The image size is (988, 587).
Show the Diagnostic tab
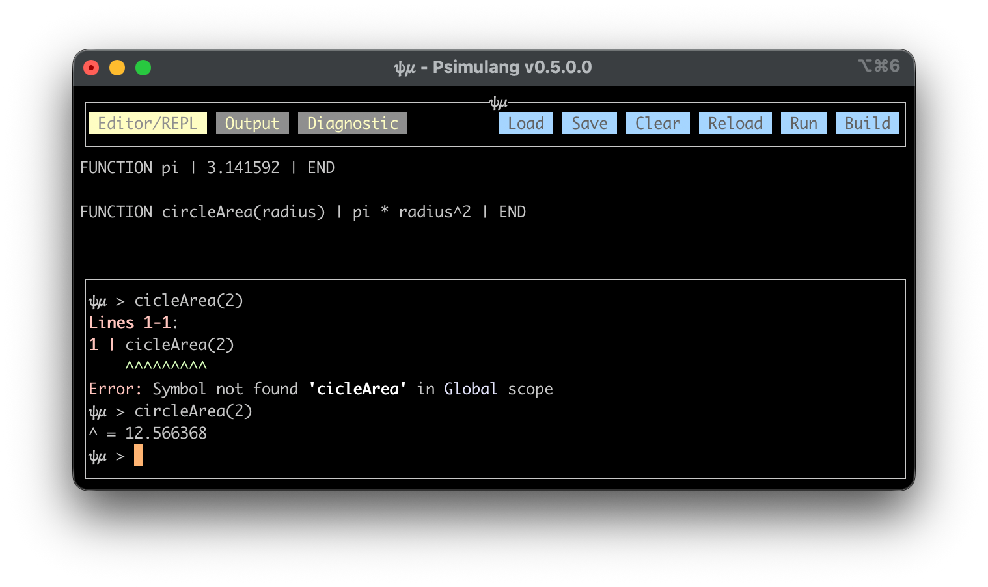352,123
